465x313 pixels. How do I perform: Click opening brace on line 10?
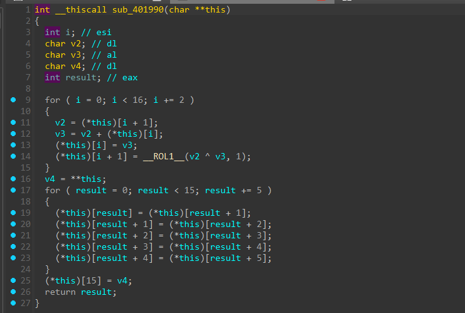(x=47, y=111)
